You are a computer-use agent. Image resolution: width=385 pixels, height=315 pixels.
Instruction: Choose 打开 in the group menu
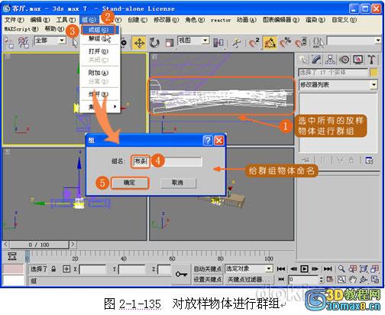pyautogui.click(x=99, y=51)
